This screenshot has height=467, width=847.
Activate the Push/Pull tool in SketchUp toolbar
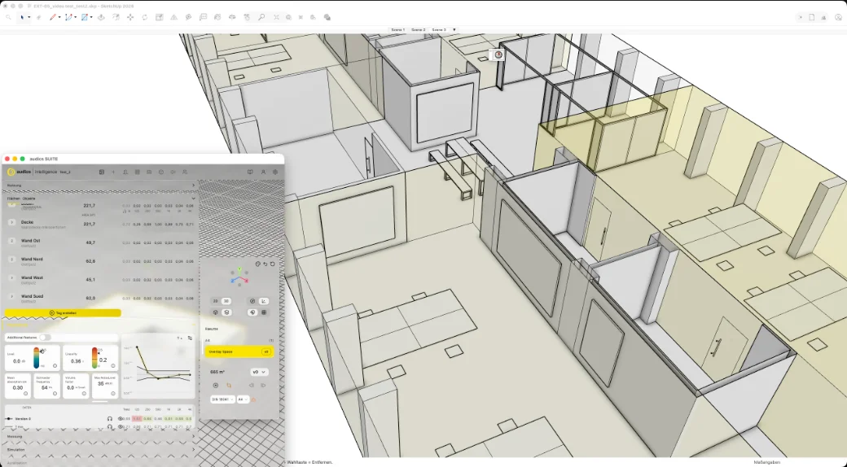point(101,17)
